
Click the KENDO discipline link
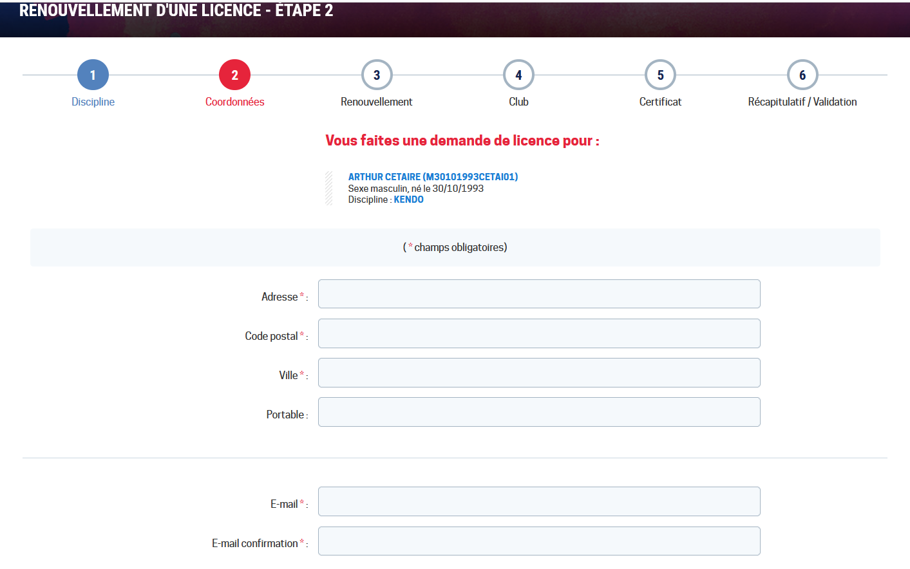coord(408,200)
